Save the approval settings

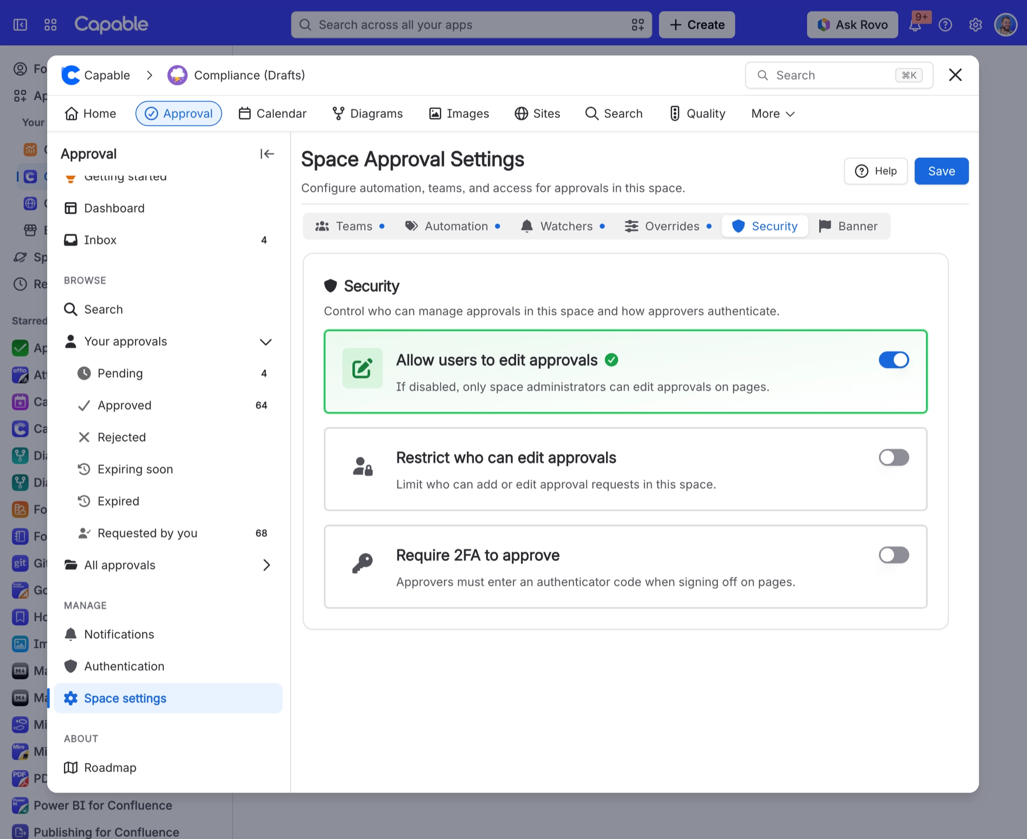941,171
